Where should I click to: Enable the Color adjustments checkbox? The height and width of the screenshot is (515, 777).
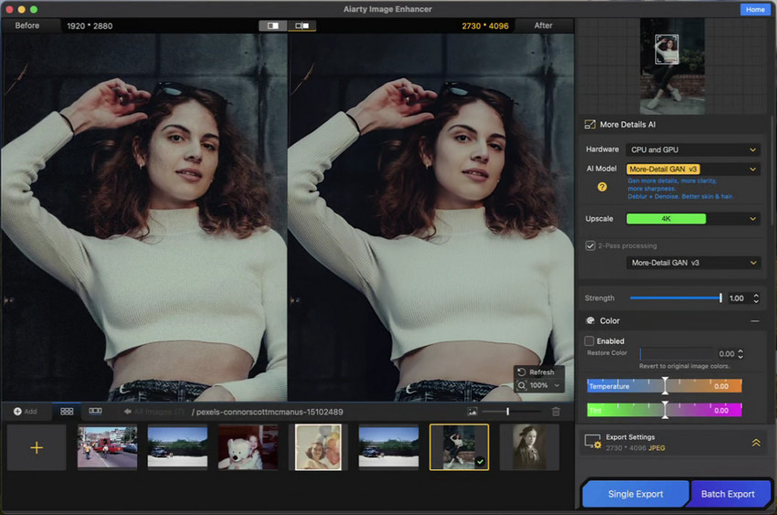(590, 341)
